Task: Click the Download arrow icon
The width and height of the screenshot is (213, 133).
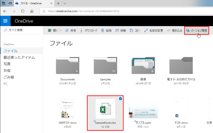Action: click(x=81, y=30)
